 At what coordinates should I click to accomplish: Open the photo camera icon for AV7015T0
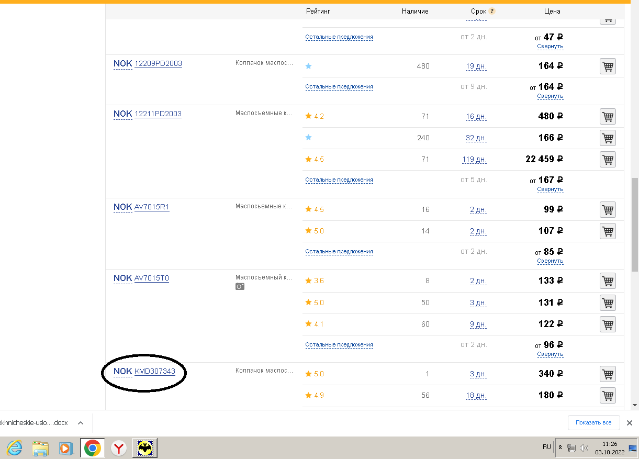pos(240,287)
